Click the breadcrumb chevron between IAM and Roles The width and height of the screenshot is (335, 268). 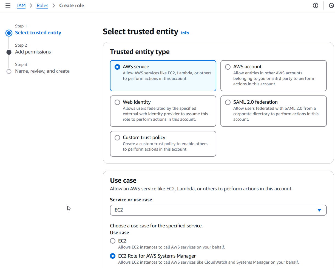point(31,5)
